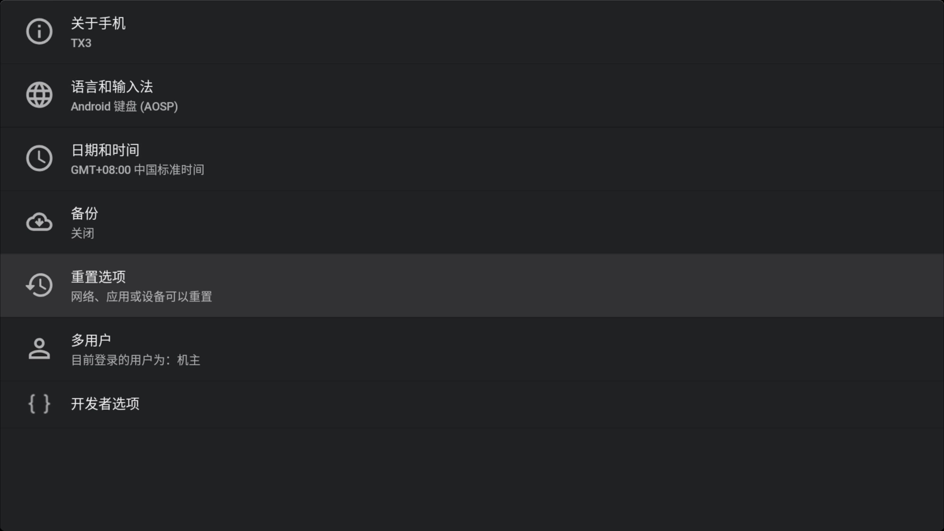
Task: Open the 关于手机 settings entry
Action: pos(472,31)
